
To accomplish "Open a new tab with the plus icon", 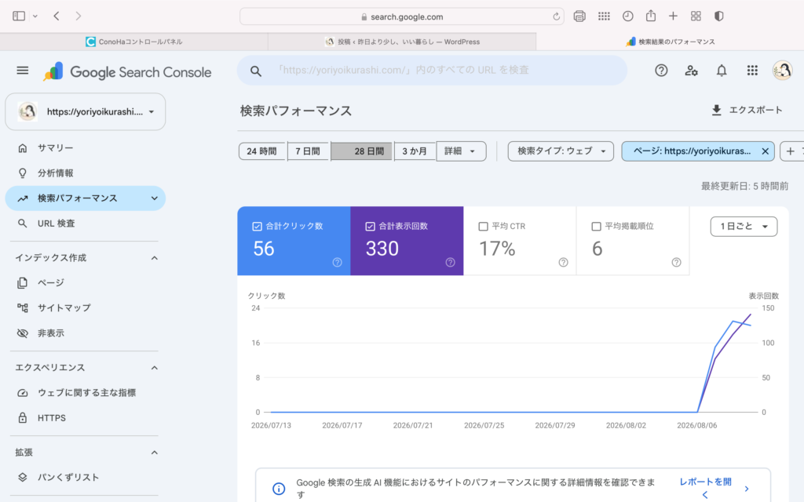I will (673, 16).
